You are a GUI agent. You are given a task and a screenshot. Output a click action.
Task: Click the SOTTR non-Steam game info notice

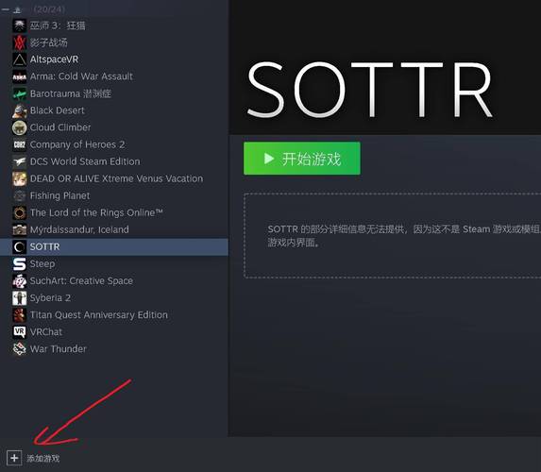pos(392,236)
